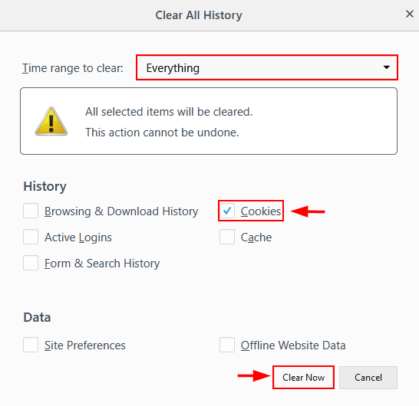Click the Site Preferences label
This screenshot has width=419, height=406.
click(x=85, y=345)
